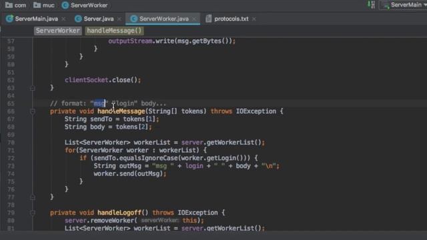Click the selected msg text in comment

pos(99,103)
